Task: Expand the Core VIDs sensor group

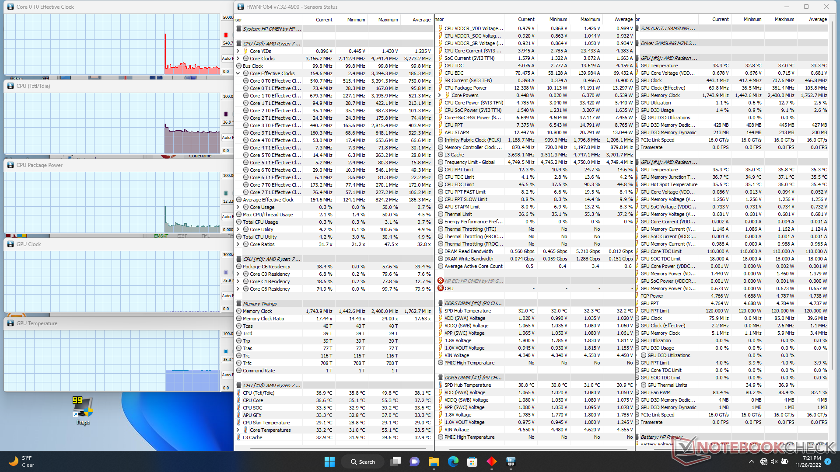Action: [x=238, y=51]
